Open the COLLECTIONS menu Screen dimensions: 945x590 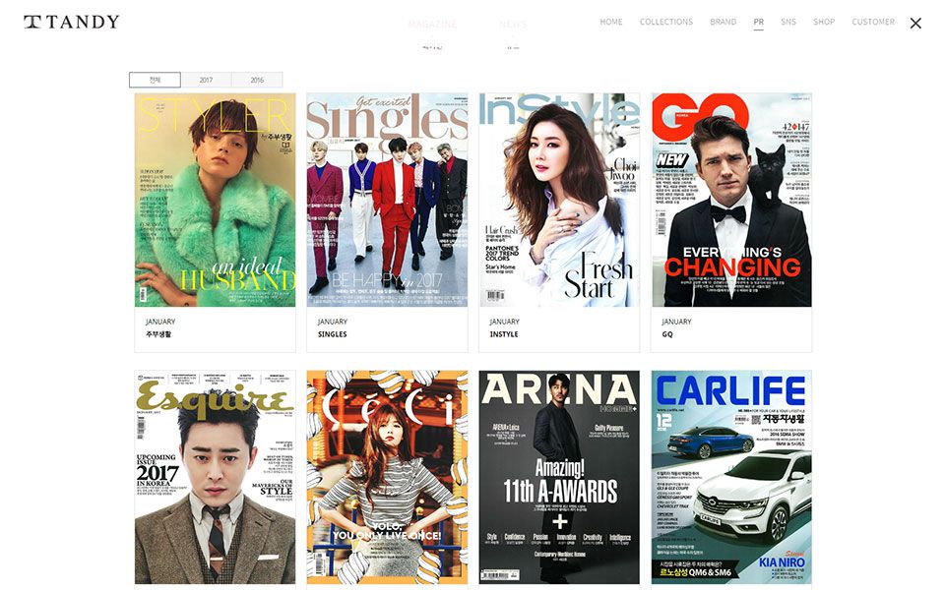tap(666, 22)
